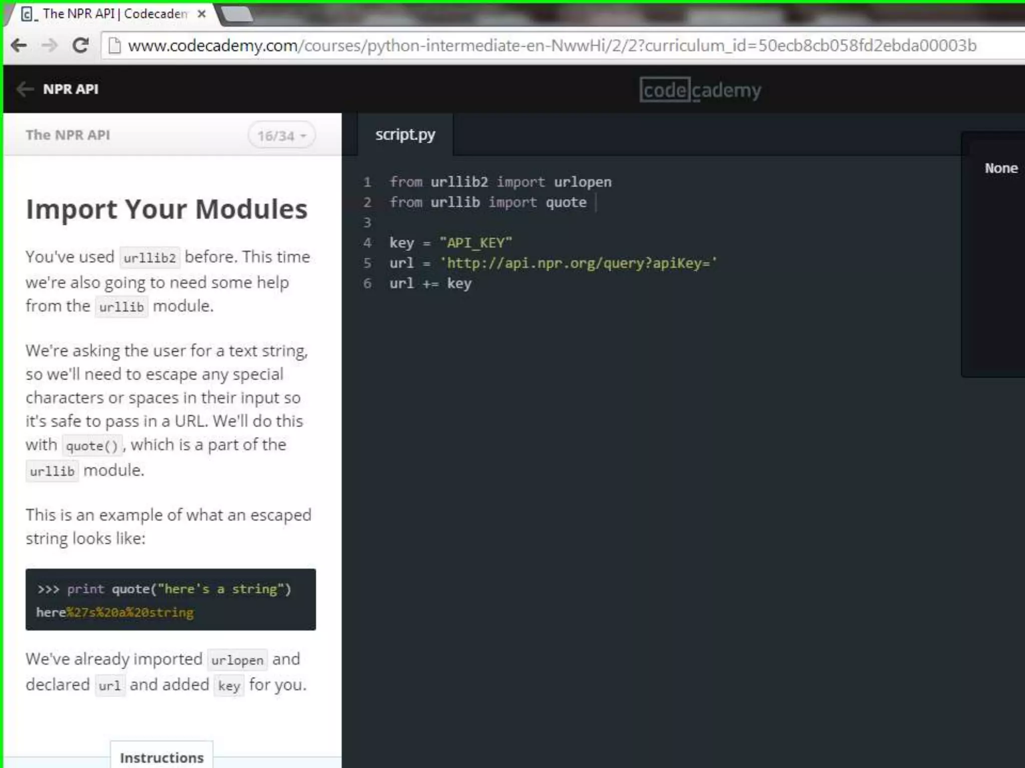The height and width of the screenshot is (768, 1025).
Task: Click the inline 'urllib2' code snippet
Action: [x=150, y=258]
